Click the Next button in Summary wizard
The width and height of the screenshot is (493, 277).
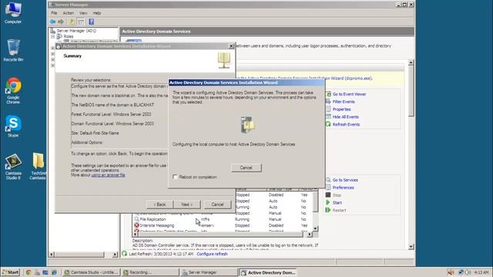pos(186,205)
